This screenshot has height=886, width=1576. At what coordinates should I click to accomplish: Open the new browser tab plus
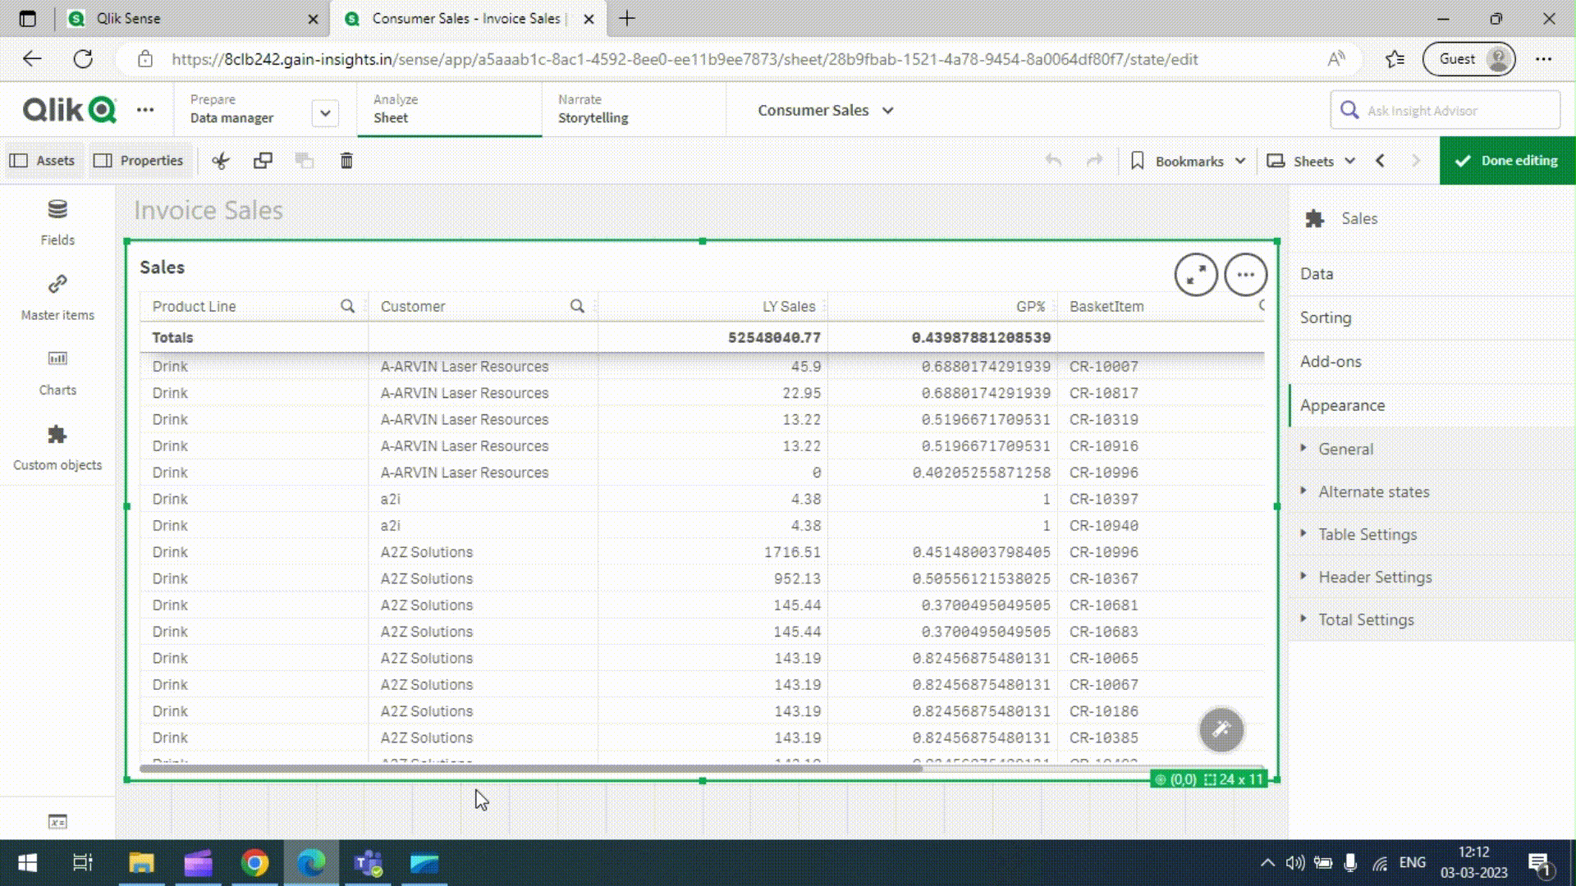click(627, 18)
